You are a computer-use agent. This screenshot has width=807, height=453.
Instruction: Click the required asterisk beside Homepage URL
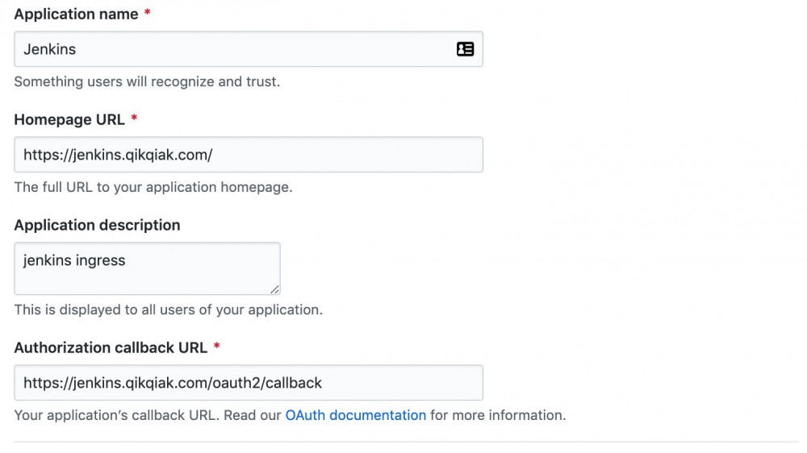134,119
